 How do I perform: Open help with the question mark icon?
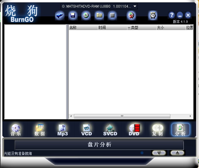[x=172, y=15]
